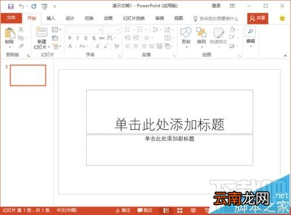Switch to the 切换 tab
The width and height of the screenshot is (291, 215).
tap(89, 18)
